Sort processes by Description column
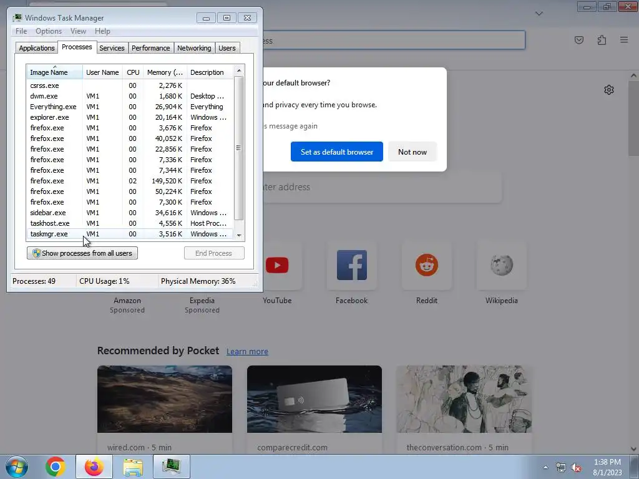The width and height of the screenshot is (639, 479). click(x=210, y=72)
